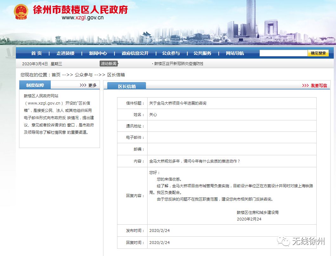This screenshot has height=256, width=336.
Task: Open 政府信息公开 navigation item
Action: [x=135, y=53]
